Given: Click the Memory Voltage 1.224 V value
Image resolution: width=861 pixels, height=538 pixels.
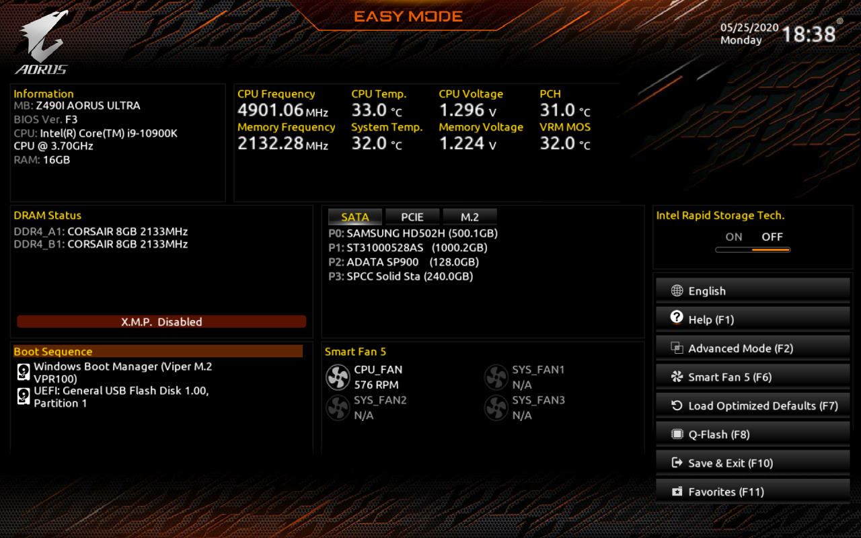Looking at the screenshot, I should pos(467,143).
